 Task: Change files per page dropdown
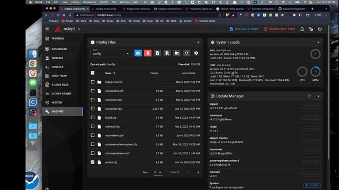(x=157, y=173)
